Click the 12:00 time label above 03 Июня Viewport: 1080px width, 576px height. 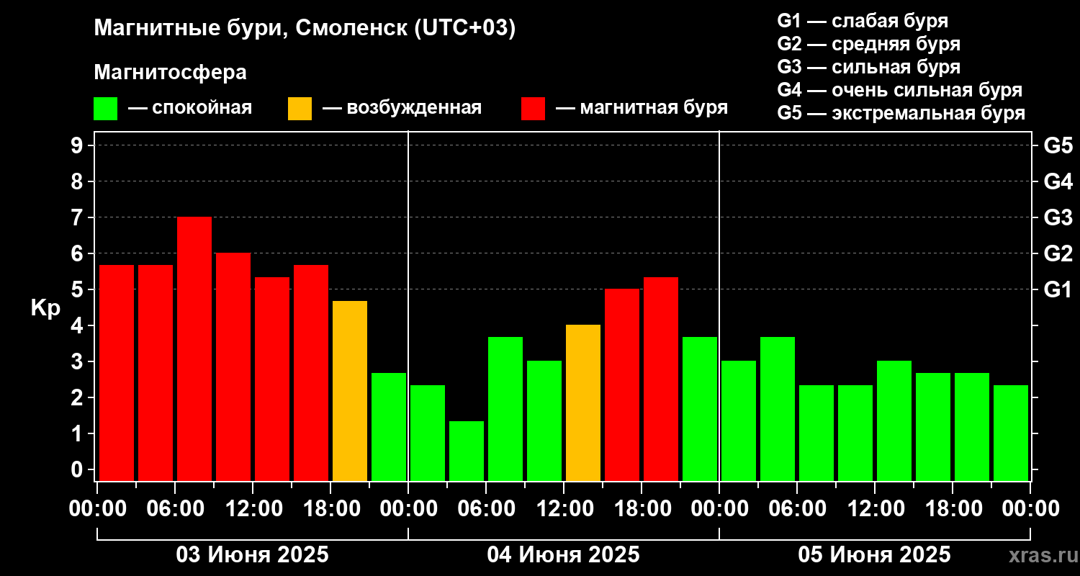tap(253, 509)
